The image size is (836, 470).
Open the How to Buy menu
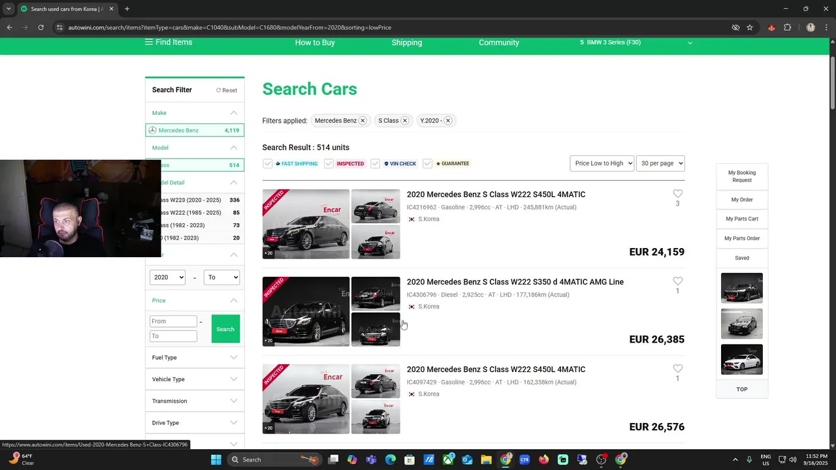pos(315,42)
